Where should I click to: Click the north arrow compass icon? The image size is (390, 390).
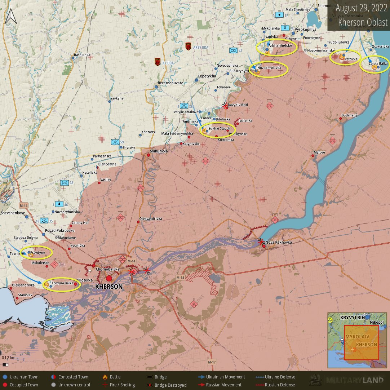click(11, 16)
